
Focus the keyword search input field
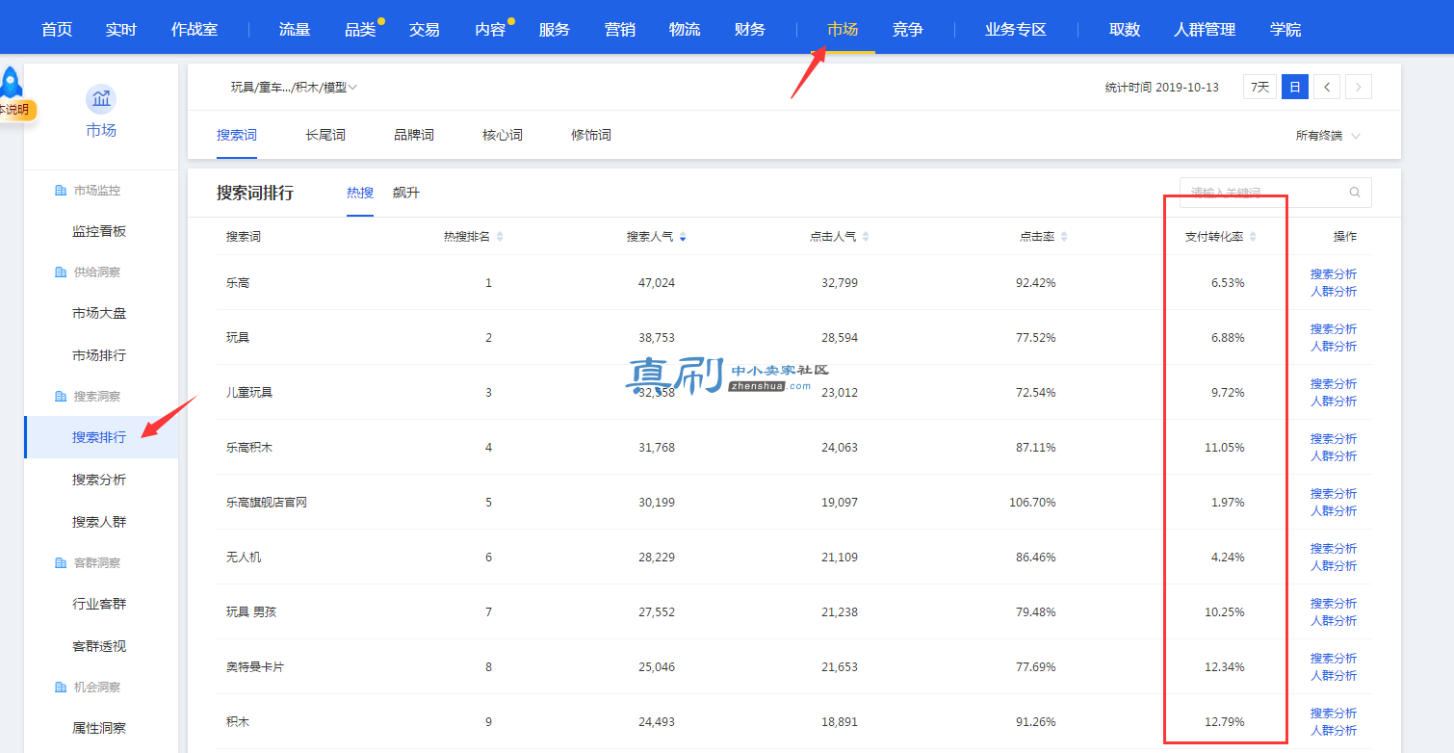click(1263, 193)
